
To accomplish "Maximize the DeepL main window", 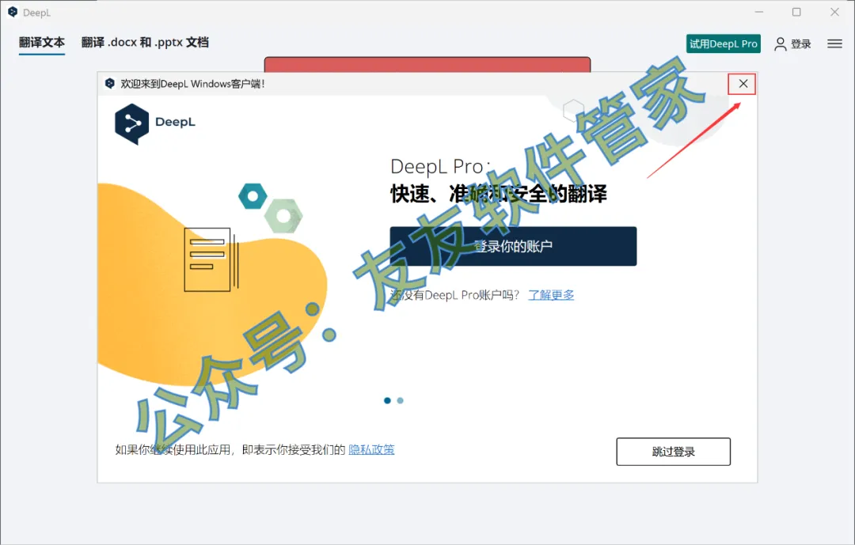I will pyautogui.click(x=796, y=12).
